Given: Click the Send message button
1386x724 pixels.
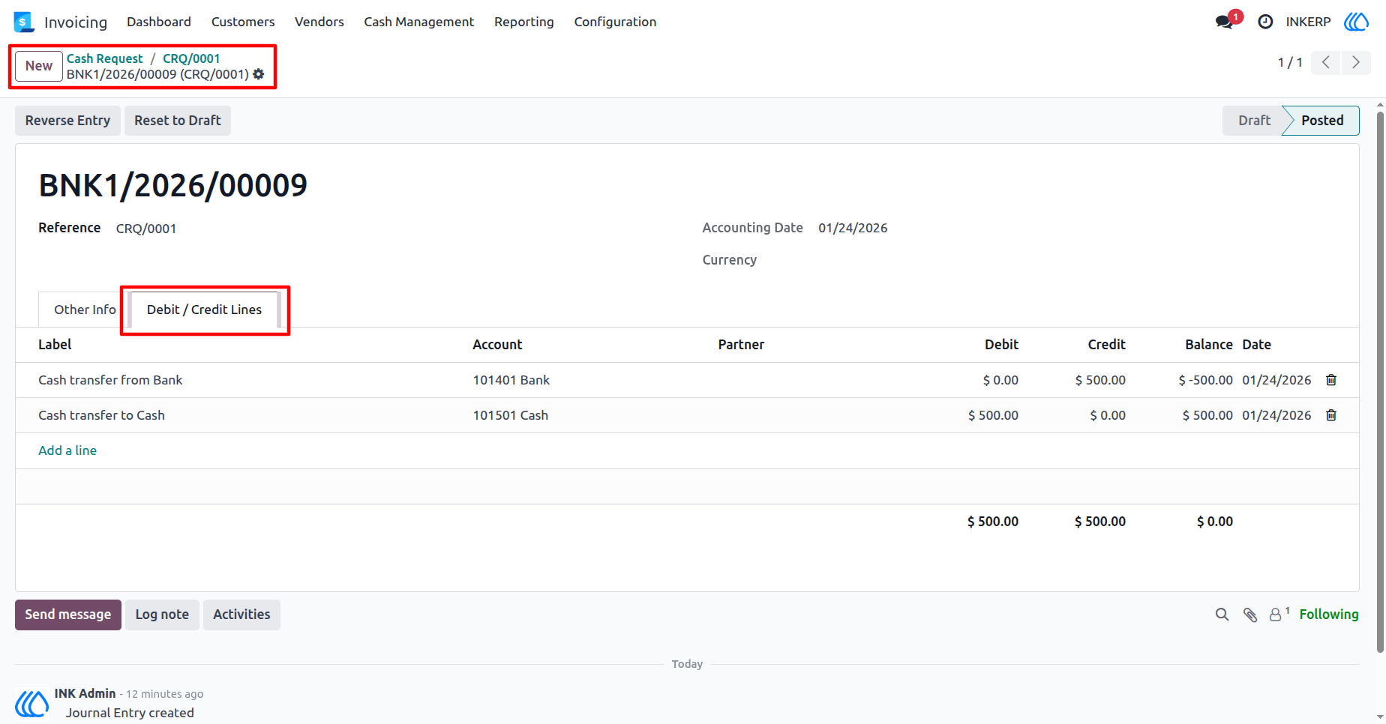Looking at the screenshot, I should coord(68,615).
